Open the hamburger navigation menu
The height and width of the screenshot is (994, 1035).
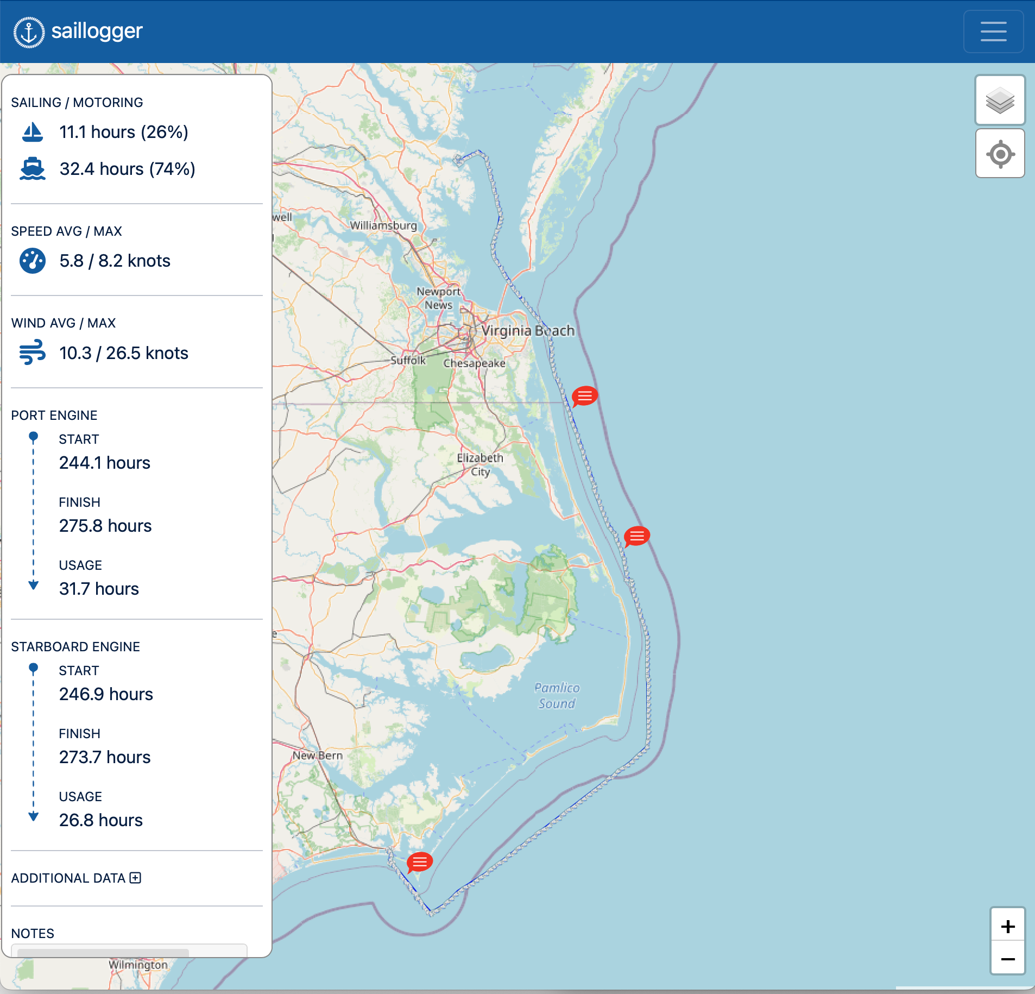993,32
